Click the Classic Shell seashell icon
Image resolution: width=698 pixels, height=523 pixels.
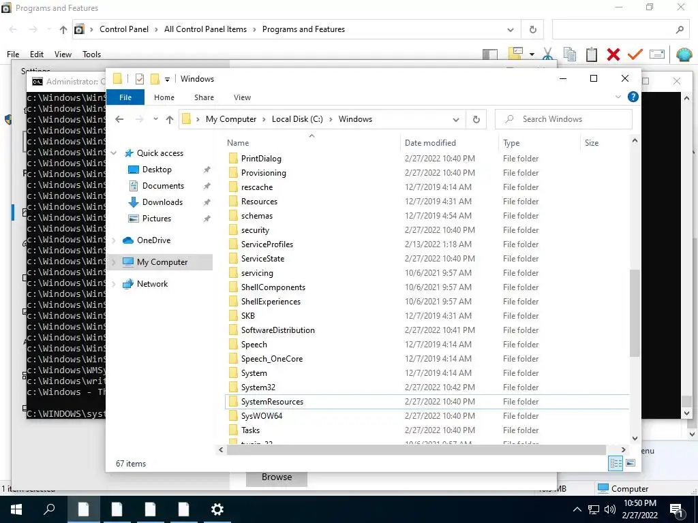click(x=684, y=54)
